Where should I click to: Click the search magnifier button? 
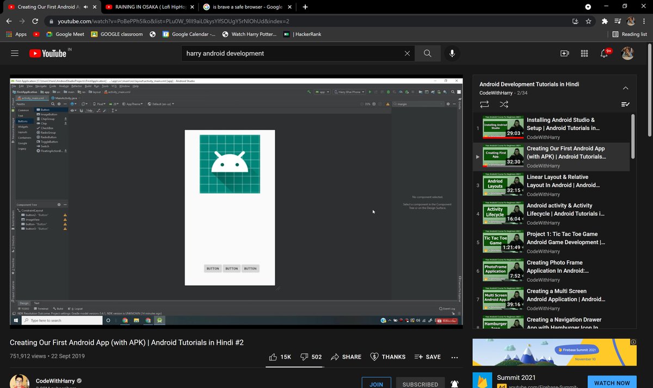428,53
